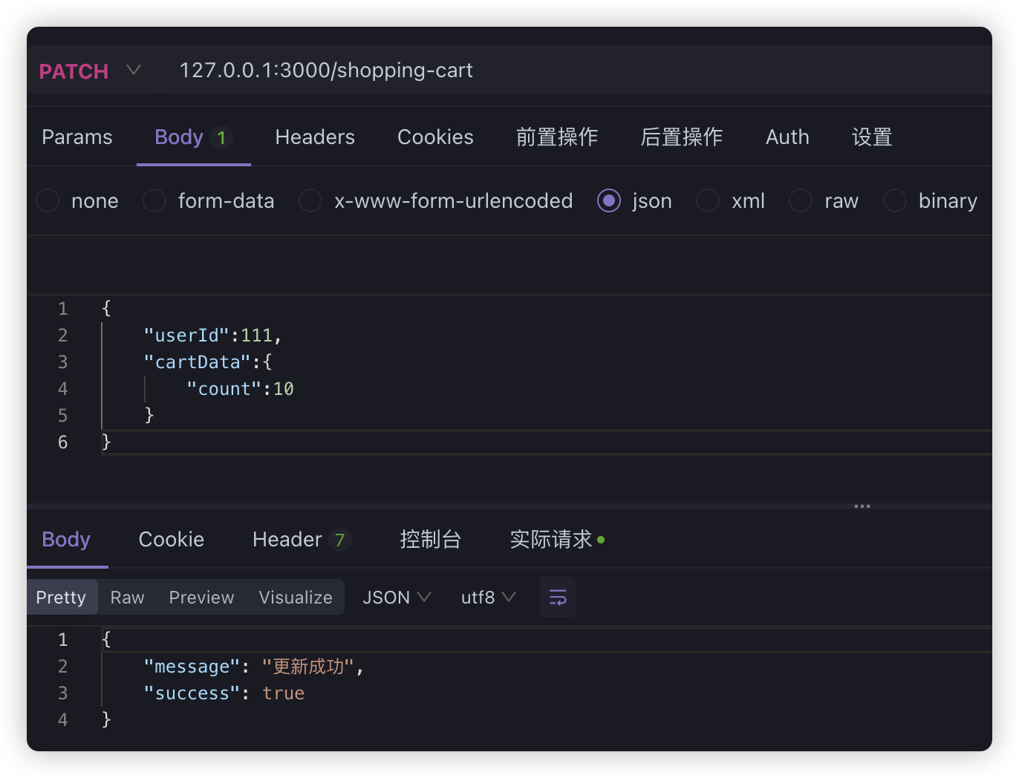1019x778 pixels.
Task: Expand the JSON response format dropdown
Action: pyautogui.click(x=396, y=598)
